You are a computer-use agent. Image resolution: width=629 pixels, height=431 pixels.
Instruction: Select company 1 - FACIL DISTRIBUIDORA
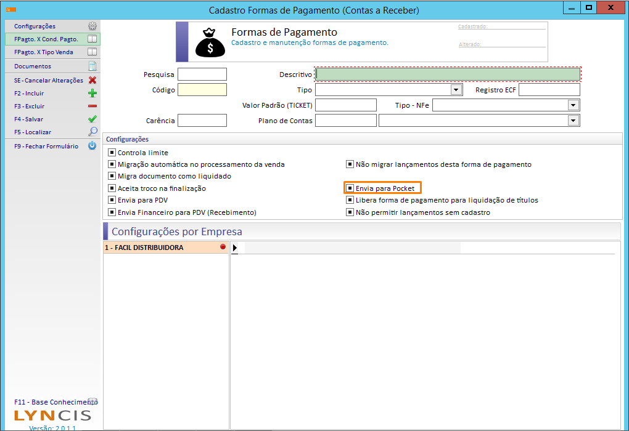(144, 248)
